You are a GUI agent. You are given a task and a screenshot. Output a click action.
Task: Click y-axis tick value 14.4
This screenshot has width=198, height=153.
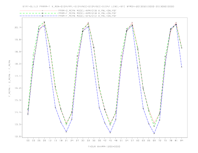pos(17,112)
